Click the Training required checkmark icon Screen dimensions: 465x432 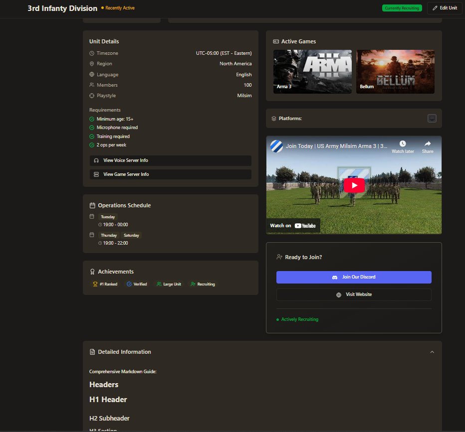(92, 137)
